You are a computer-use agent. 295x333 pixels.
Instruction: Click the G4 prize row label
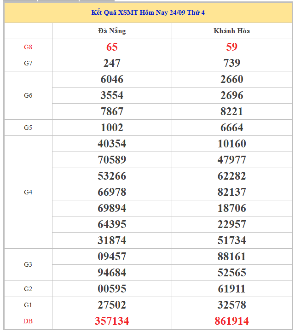point(28,192)
